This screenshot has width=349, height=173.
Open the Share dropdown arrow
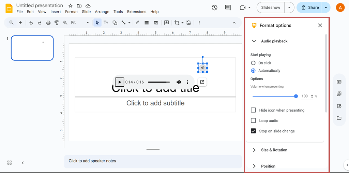(326, 8)
